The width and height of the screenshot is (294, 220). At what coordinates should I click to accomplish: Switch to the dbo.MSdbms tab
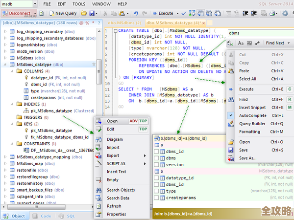coord(124,23)
